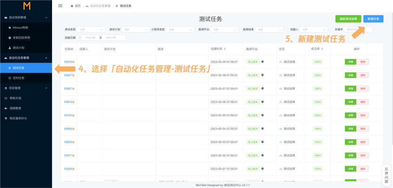The image size is (393, 188).
Task: Click the 100% badge in row 15656
Action: tap(318, 129)
